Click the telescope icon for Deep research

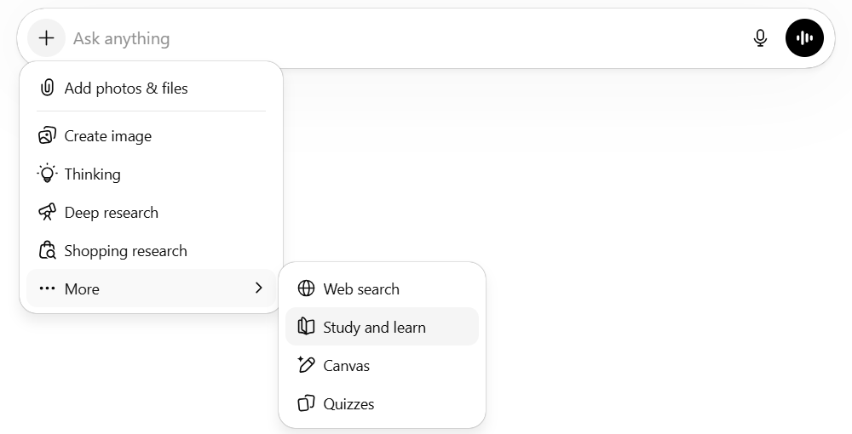48,212
